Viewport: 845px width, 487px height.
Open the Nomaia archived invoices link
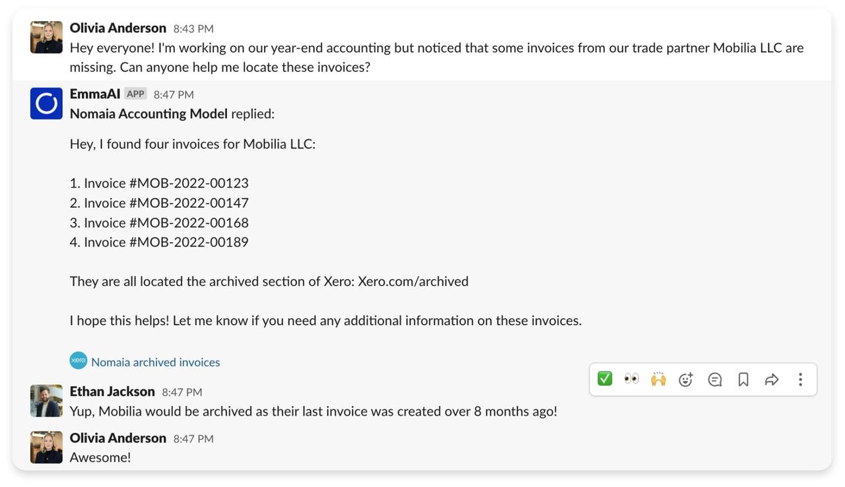[156, 362]
